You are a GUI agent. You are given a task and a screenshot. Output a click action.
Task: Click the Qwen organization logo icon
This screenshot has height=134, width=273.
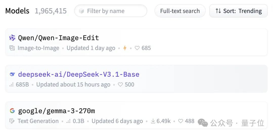(x=12, y=38)
